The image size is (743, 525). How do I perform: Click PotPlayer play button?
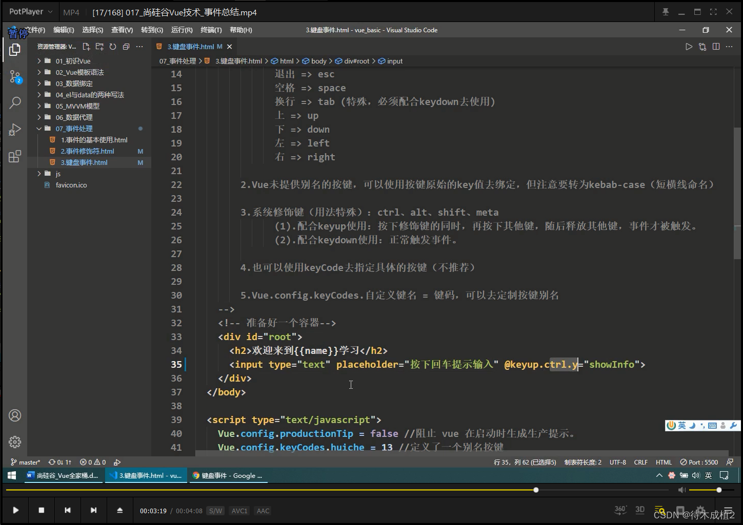[x=15, y=510]
